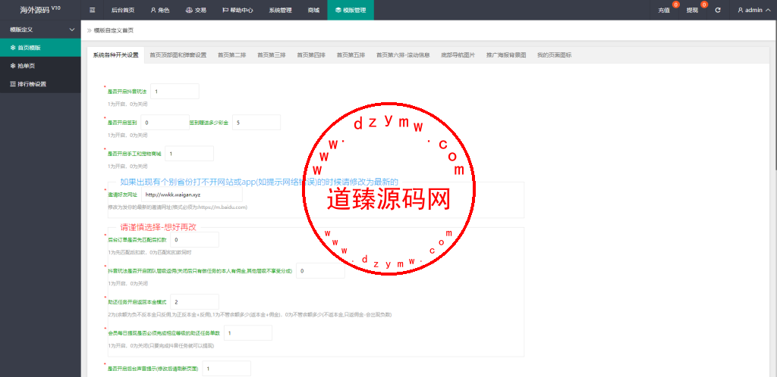Focus the 是否开启手工和宠物商城 input field
Image resolution: width=777 pixels, height=377 pixels.
pos(189,154)
